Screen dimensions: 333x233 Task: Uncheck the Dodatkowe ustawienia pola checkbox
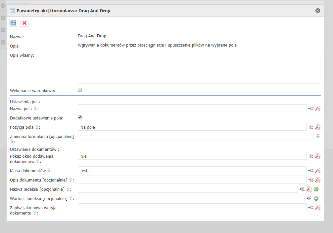(80, 117)
